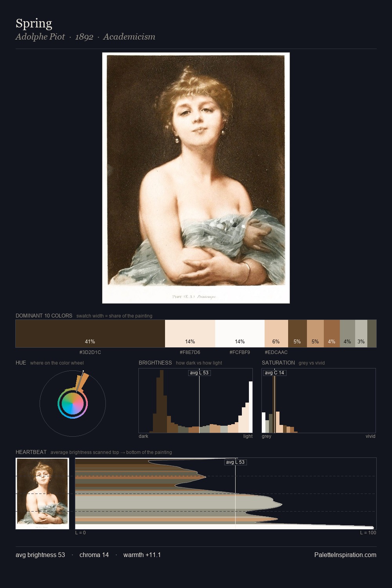Click the small painting thumbnail in Heartbeat section
392x588 pixels.
tap(42, 494)
